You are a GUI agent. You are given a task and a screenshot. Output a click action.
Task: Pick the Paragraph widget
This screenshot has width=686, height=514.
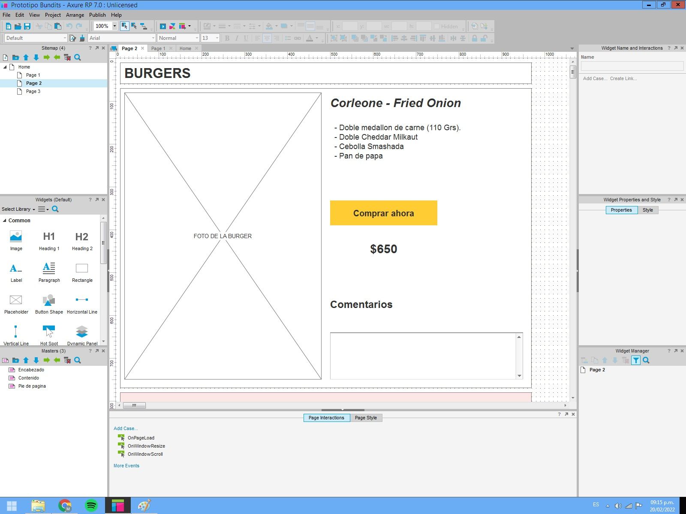pyautogui.click(x=49, y=272)
